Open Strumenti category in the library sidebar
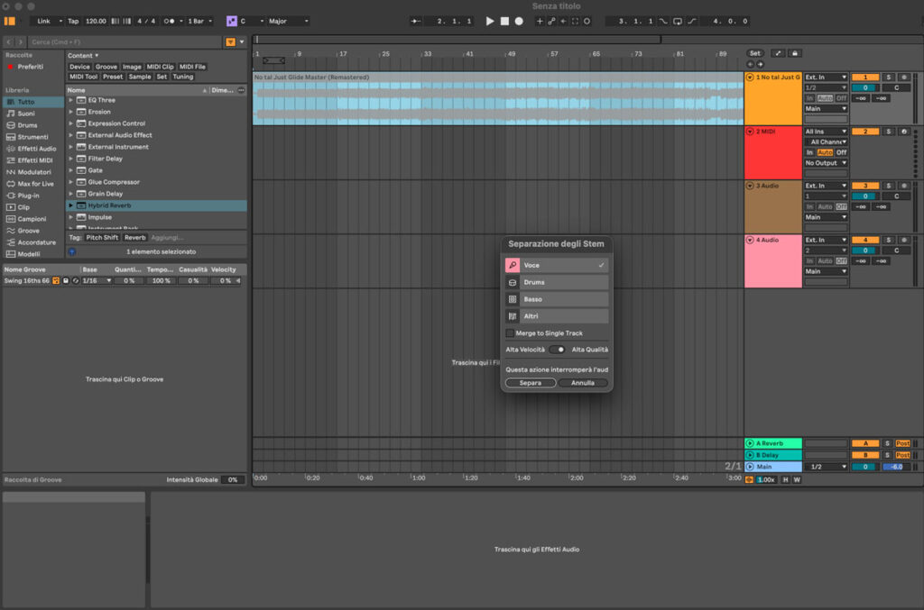The height and width of the screenshot is (610, 924). click(32, 137)
